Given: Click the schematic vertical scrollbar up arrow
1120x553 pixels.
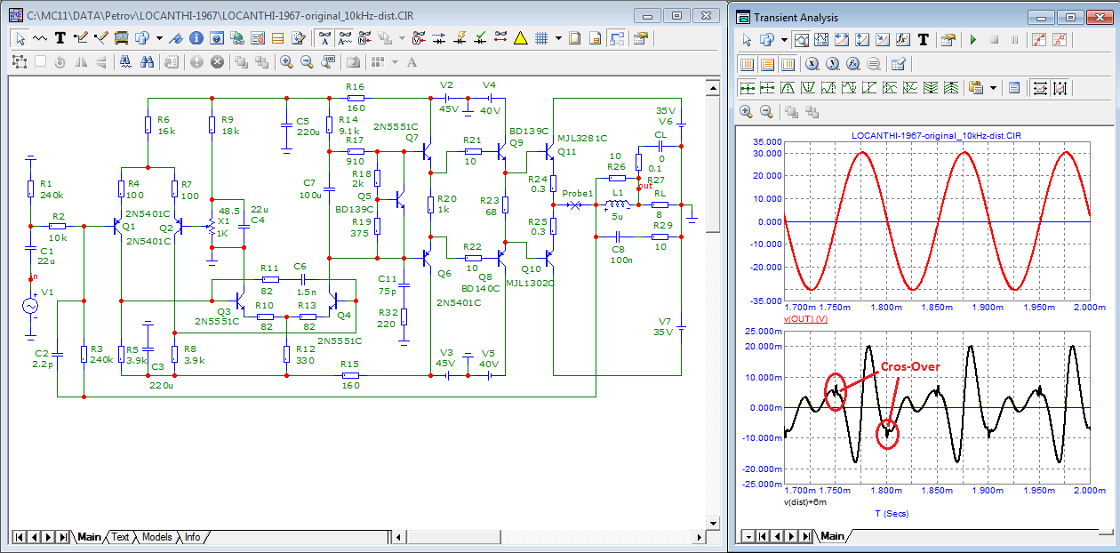Looking at the screenshot, I should click(712, 86).
